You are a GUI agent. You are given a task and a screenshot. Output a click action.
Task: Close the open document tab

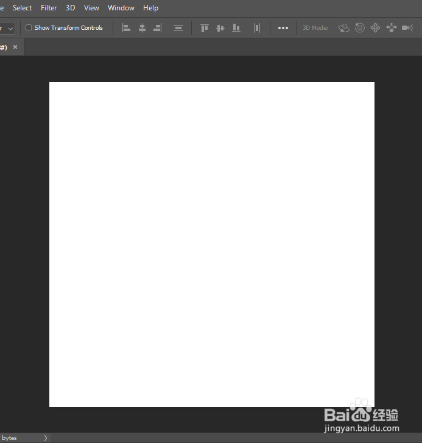15,47
